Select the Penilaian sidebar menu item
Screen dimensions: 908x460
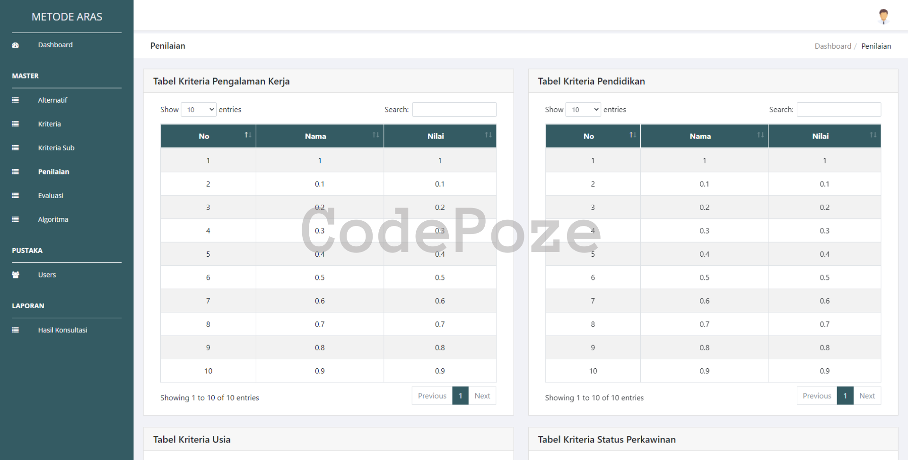pyautogui.click(x=53, y=172)
